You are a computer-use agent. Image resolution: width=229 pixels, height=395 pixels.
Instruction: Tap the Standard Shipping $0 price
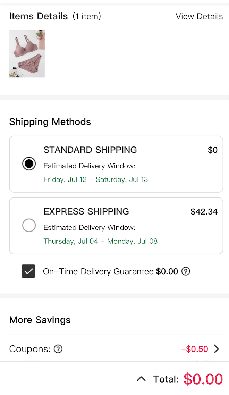pos(213,150)
